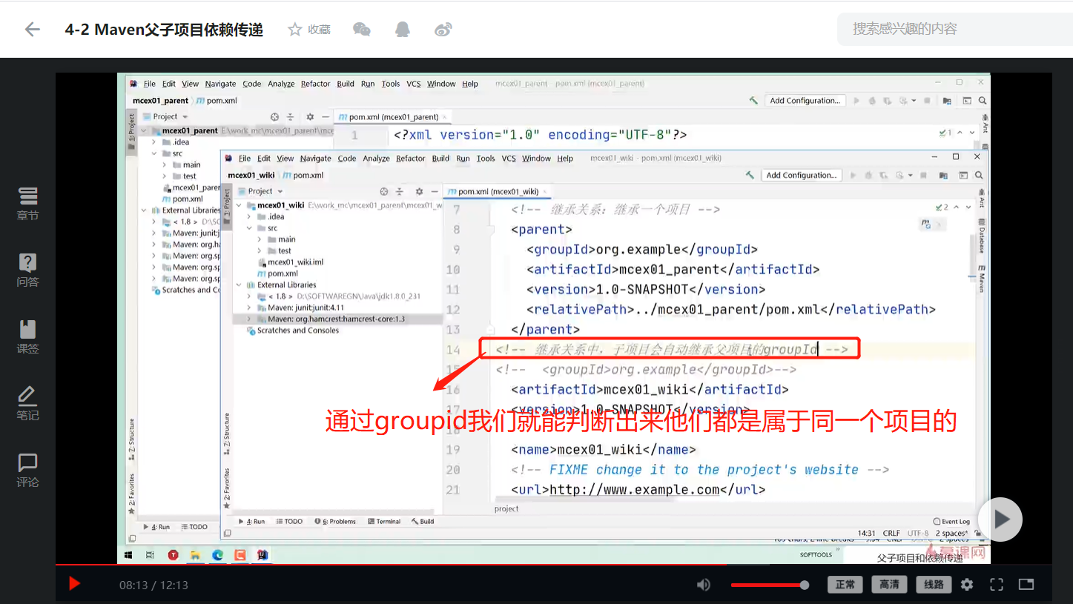The image size is (1073, 604).
Task: Open the File menu in the mcex01_wiki window
Action: 244,159
